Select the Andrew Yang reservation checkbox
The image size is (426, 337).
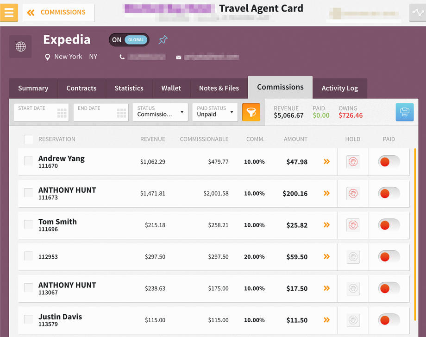(x=29, y=161)
